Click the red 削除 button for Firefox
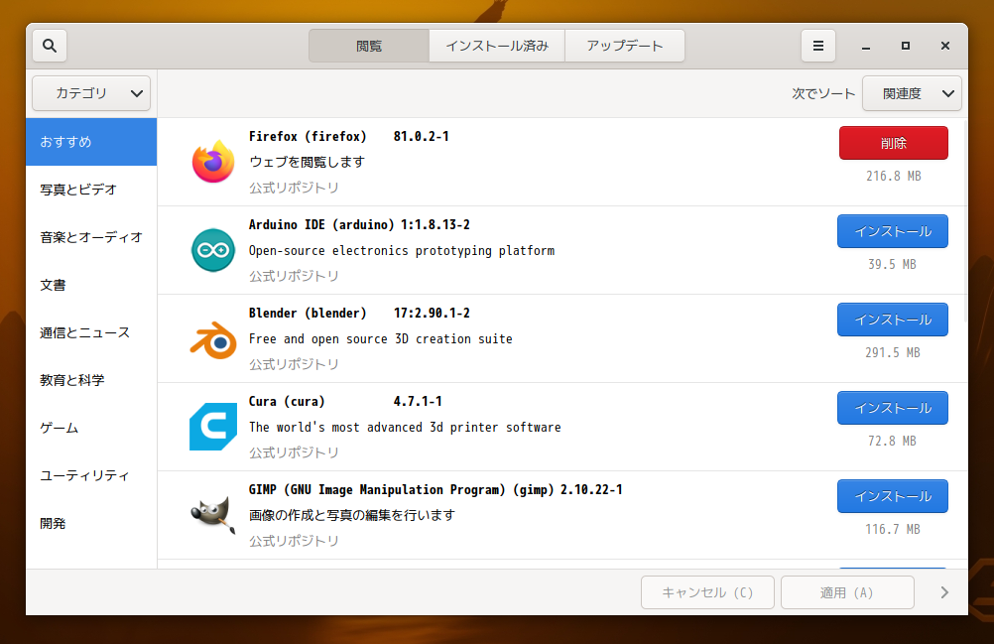Image resolution: width=994 pixels, height=644 pixels. pos(893,143)
